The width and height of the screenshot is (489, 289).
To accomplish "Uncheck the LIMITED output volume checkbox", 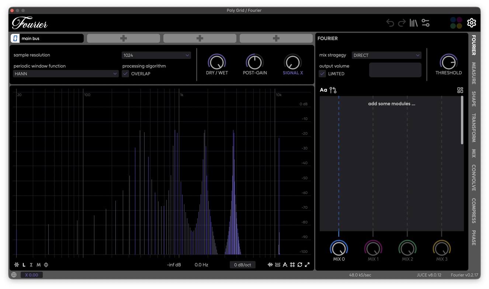I will (323, 74).
